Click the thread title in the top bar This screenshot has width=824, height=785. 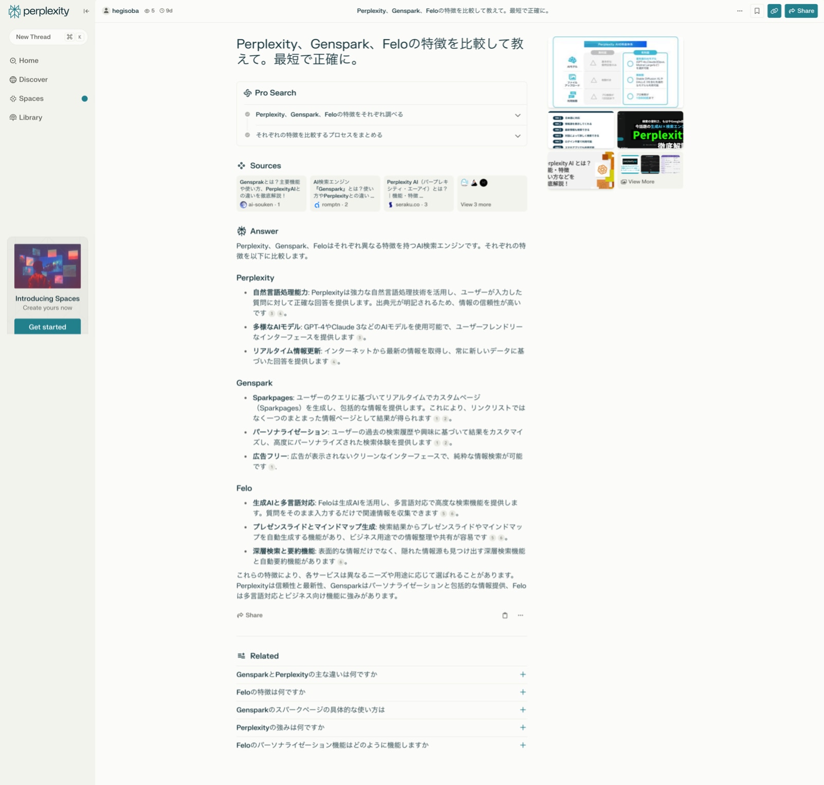point(453,11)
